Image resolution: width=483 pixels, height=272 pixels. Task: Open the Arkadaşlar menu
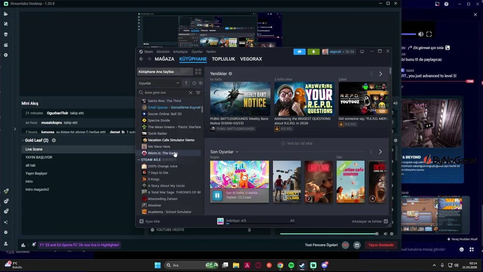(x=180, y=52)
